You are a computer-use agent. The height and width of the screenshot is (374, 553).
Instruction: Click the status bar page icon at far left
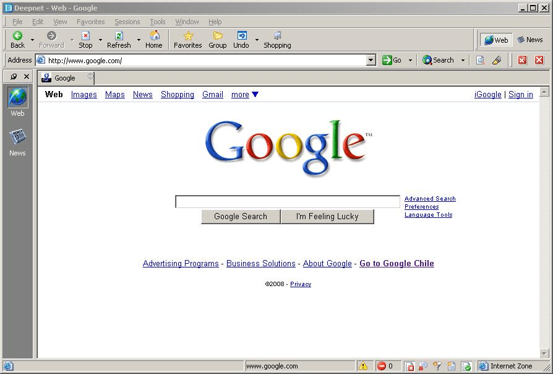[x=9, y=366]
